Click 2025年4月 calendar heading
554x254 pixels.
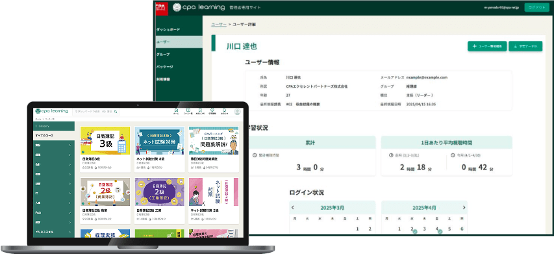(424, 208)
